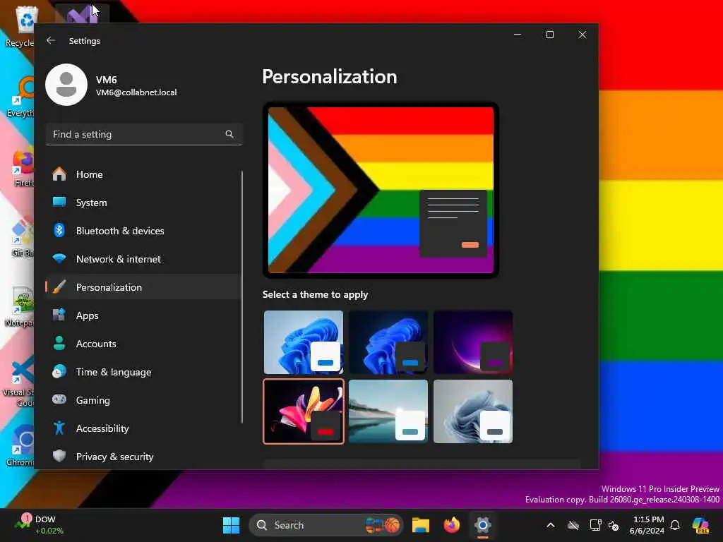The image size is (723, 542).
Task: Click the muted volume tray icon
Action: (x=614, y=525)
